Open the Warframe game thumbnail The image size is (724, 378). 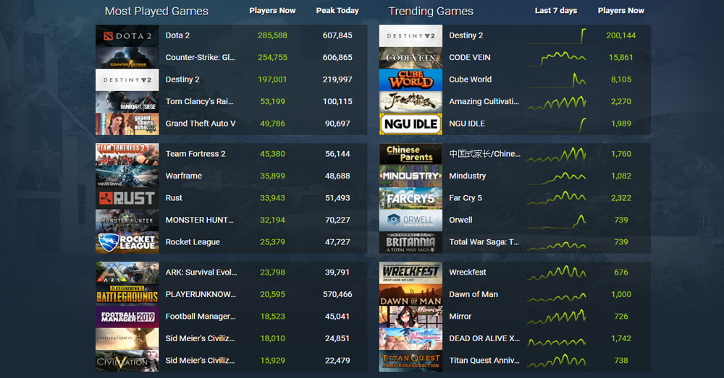[127, 176]
